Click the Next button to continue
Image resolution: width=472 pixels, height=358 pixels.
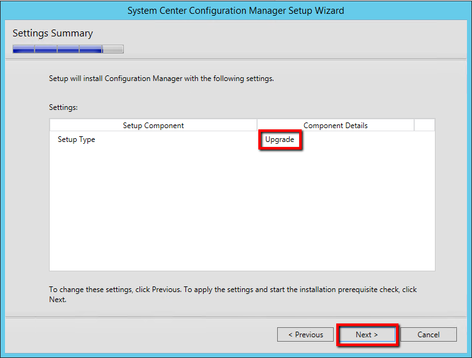[x=367, y=335]
